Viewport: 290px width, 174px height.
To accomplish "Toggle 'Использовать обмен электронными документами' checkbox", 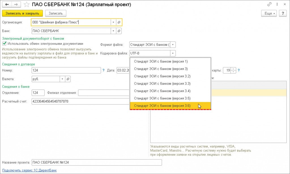I will [4, 44].
